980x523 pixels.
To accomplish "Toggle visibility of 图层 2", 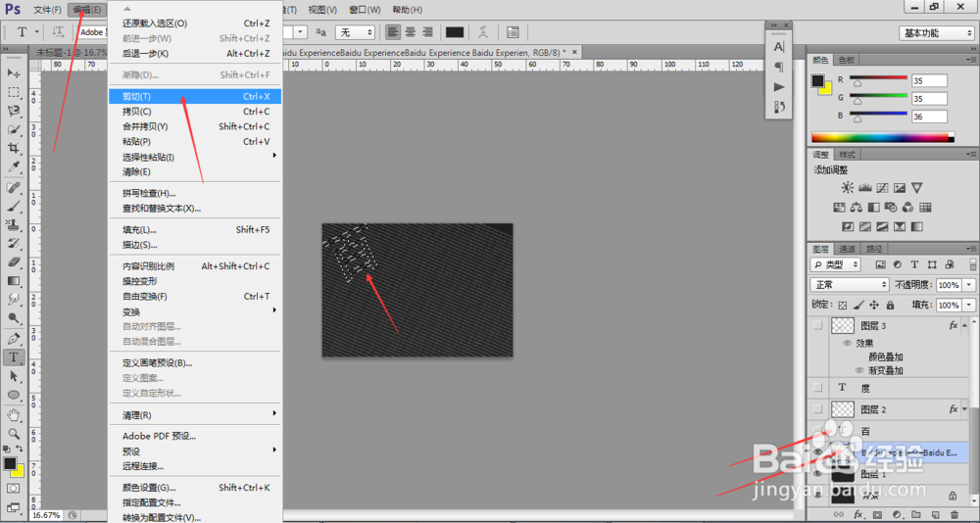I will [817, 409].
